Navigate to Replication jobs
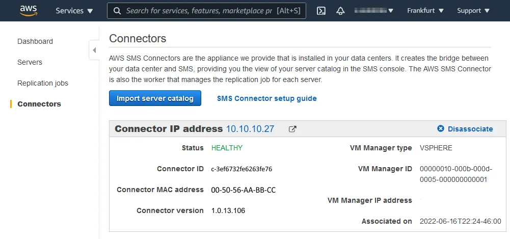This screenshot has height=239, width=510. [x=43, y=83]
